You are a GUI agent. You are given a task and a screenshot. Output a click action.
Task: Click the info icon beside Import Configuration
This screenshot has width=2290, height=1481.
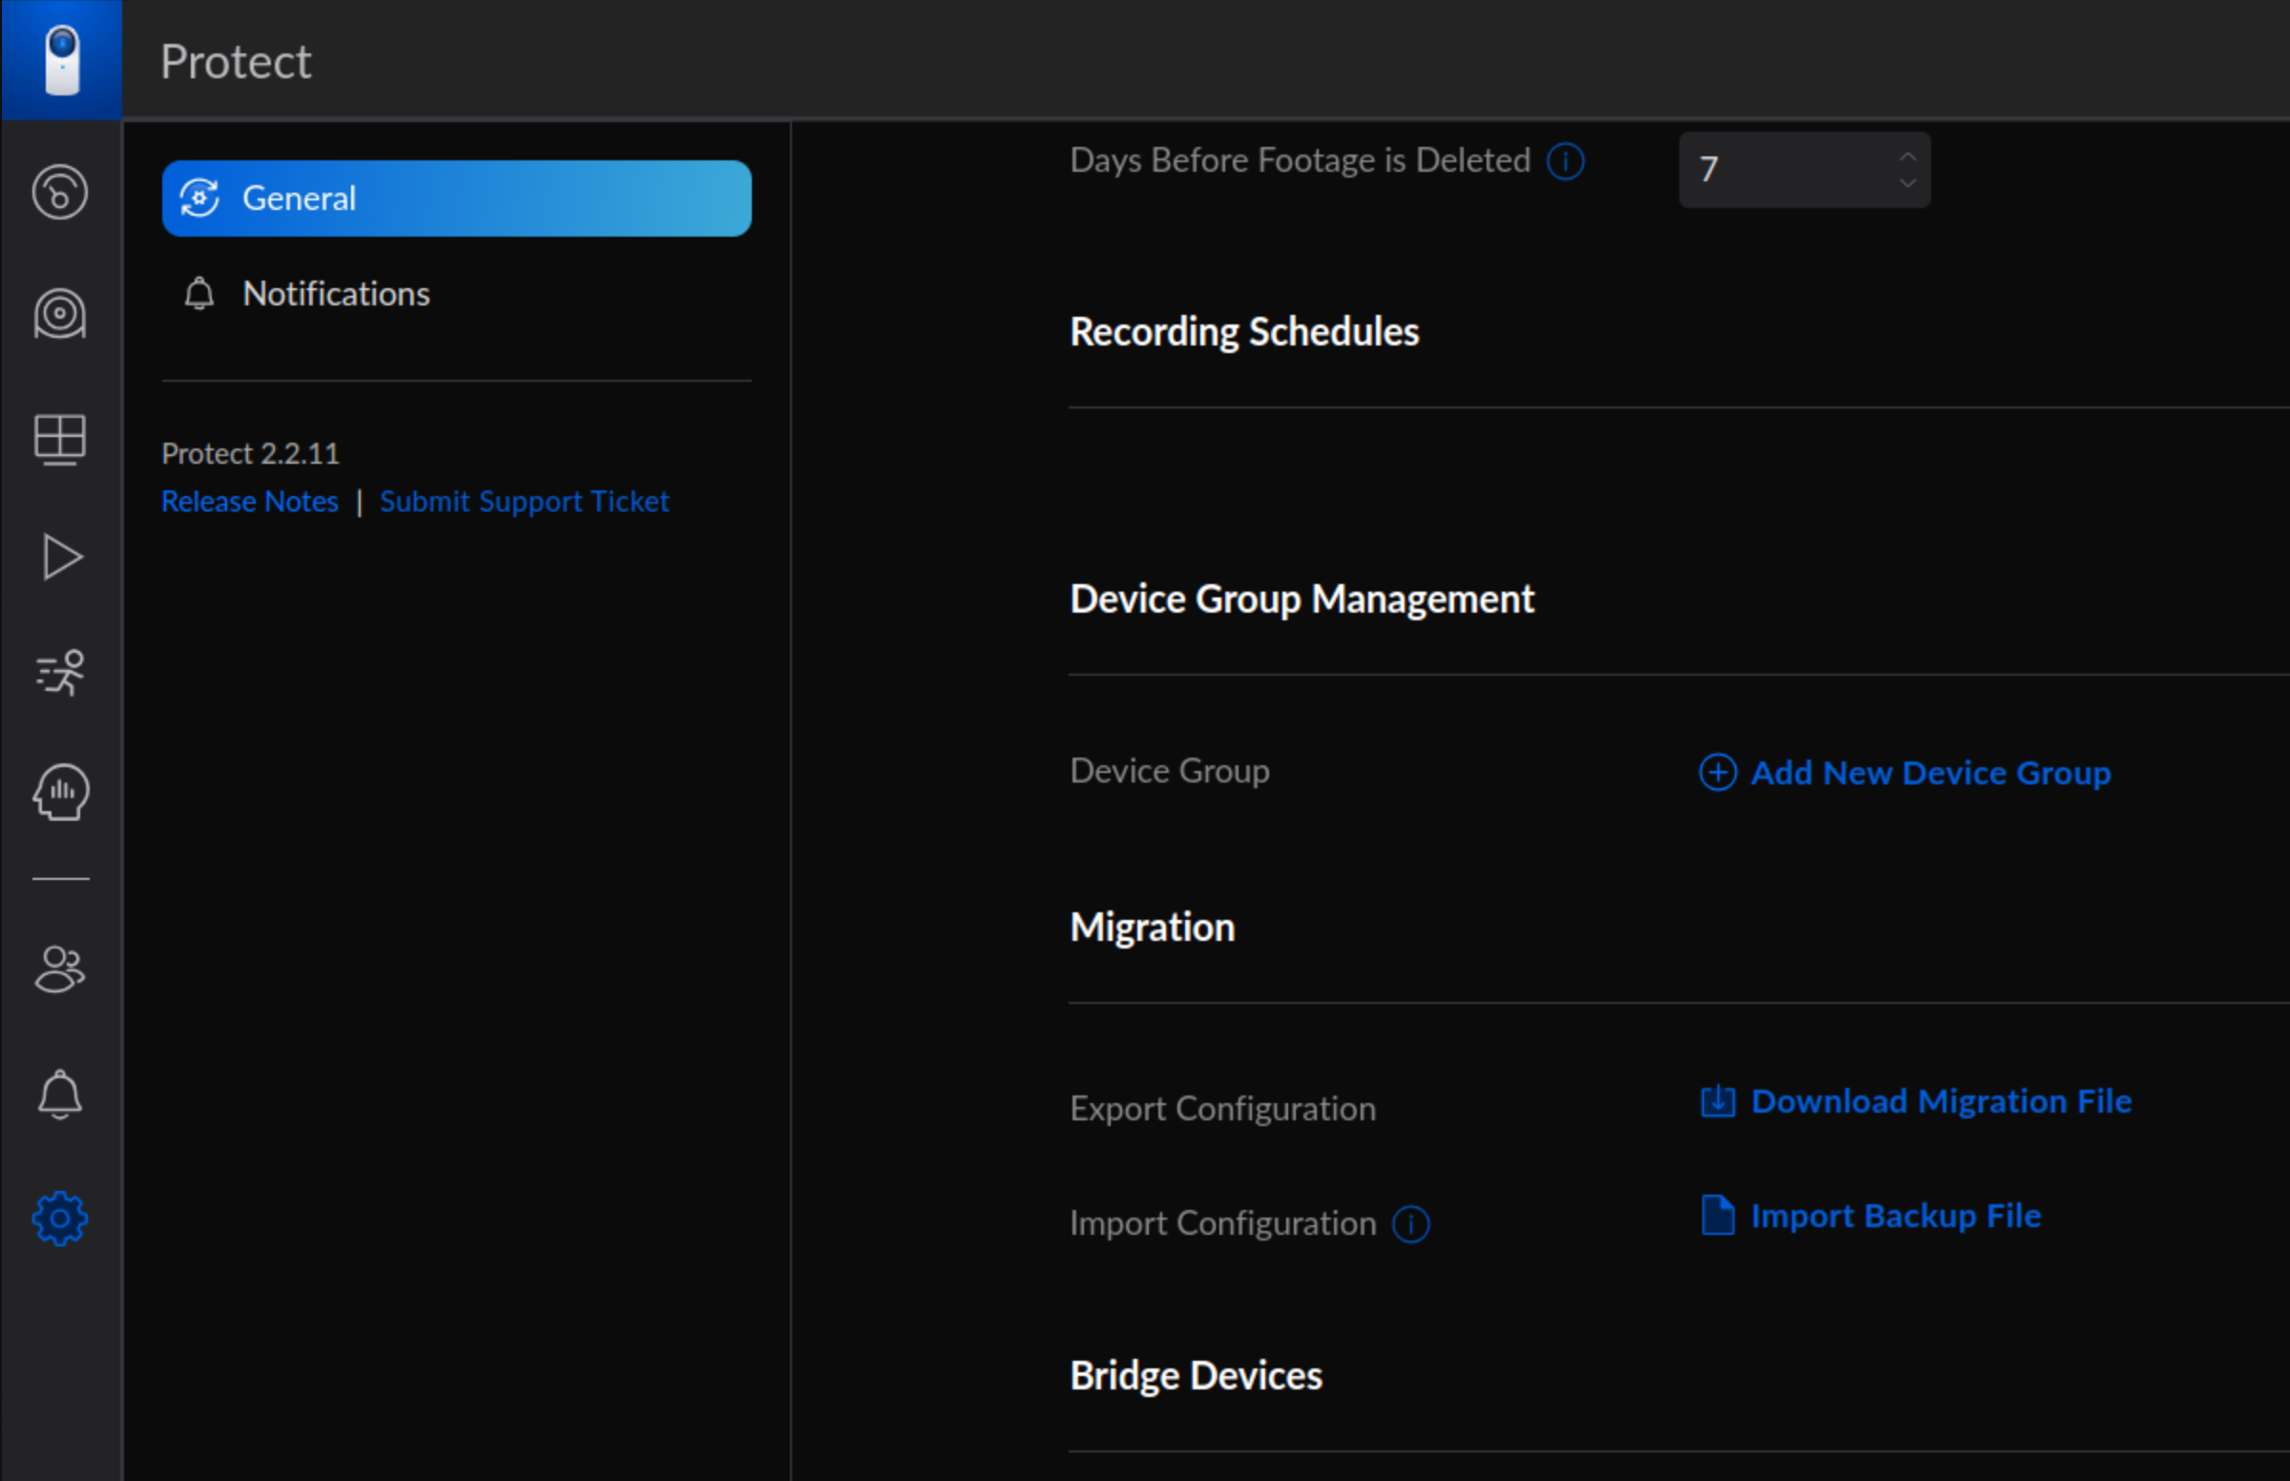pyautogui.click(x=1410, y=1223)
